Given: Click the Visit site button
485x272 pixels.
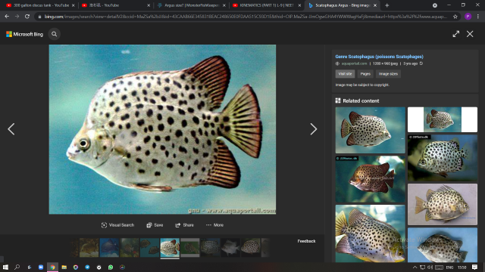Looking at the screenshot, I should tap(345, 74).
